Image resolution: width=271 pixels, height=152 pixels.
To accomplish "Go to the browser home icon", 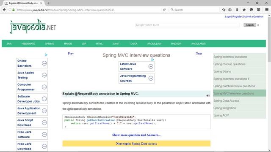I will 244,10.
